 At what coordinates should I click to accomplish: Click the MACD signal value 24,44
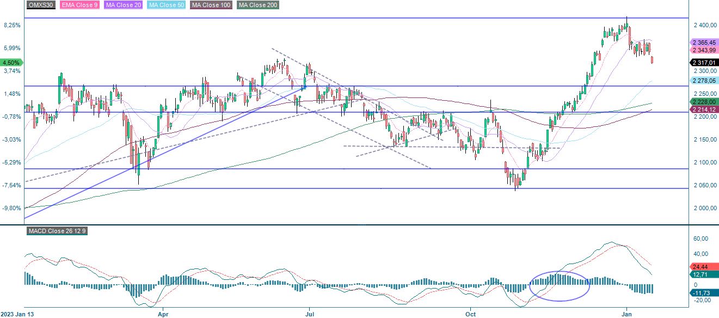click(705, 267)
